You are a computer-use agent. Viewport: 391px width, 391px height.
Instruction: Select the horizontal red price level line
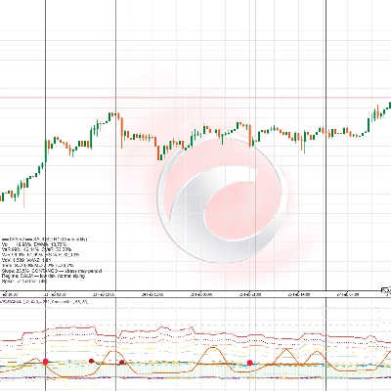(195, 98)
